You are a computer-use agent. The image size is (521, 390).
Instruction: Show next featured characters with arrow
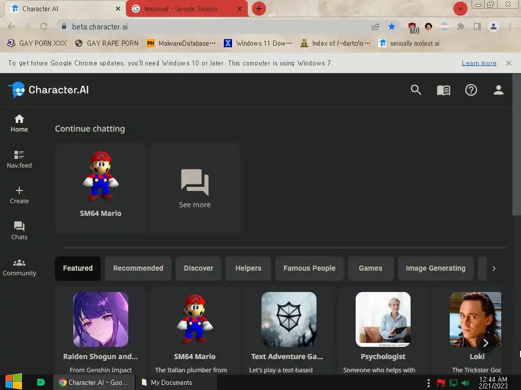[x=485, y=343]
